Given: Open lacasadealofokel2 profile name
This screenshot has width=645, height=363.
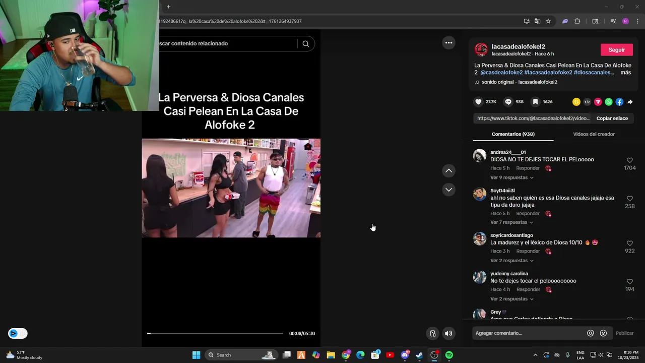Looking at the screenshot, I should [x=518, y=46].
